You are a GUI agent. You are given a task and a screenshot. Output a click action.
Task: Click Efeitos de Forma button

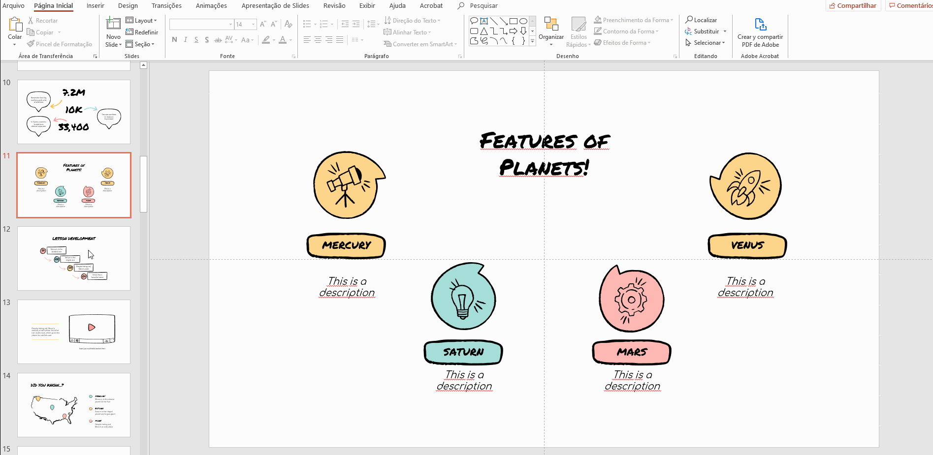click(622, 43)
